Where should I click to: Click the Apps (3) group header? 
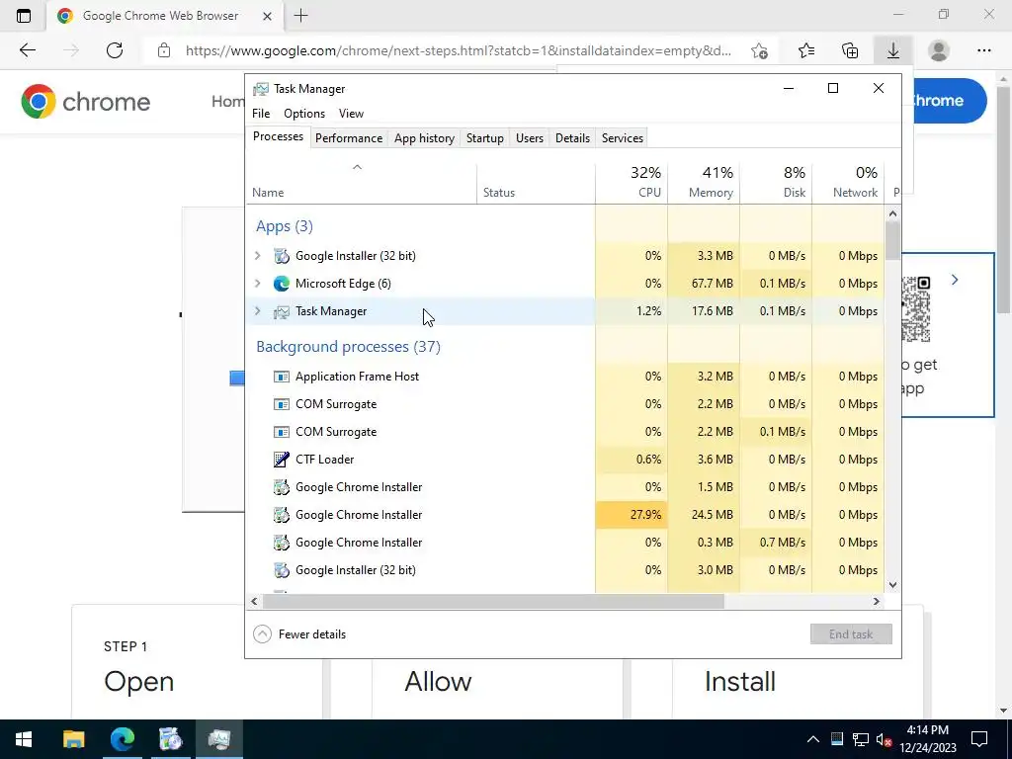pyautogui.click(x=285, y=226)
